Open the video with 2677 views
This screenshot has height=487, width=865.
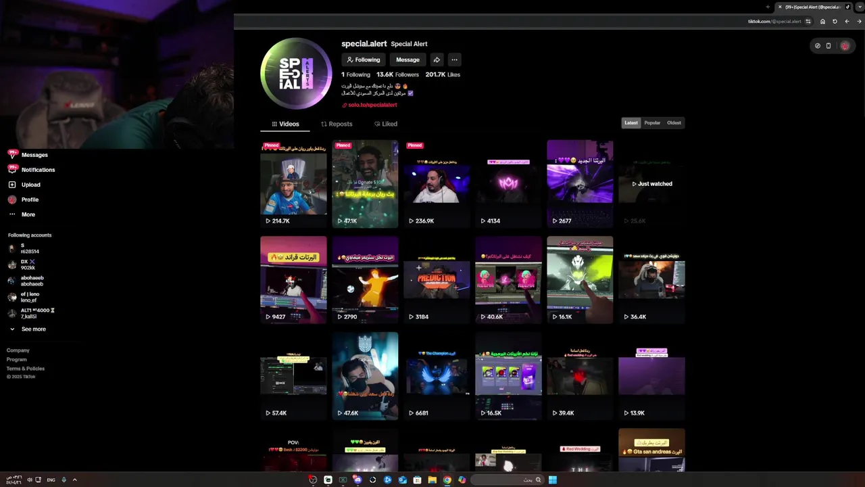[x=580, y=183]
